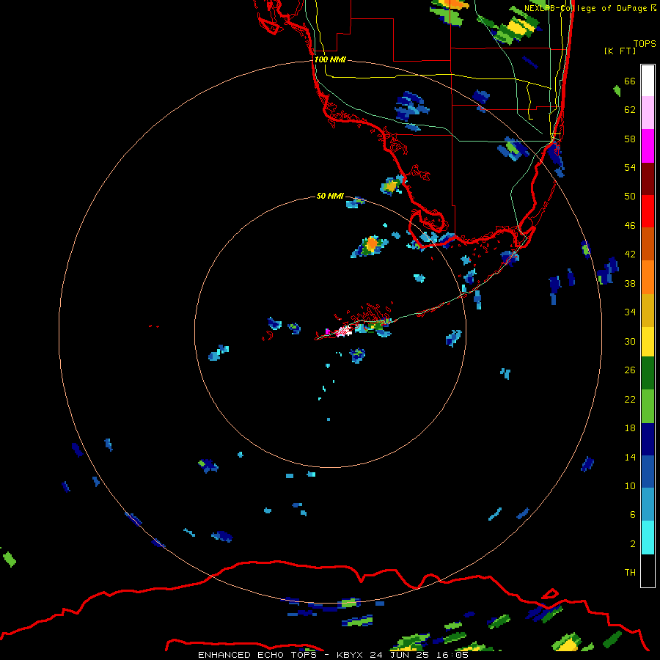Click the 14 scale value label
Viewport: 660px width, 660px height.
(x=630, y=457)
